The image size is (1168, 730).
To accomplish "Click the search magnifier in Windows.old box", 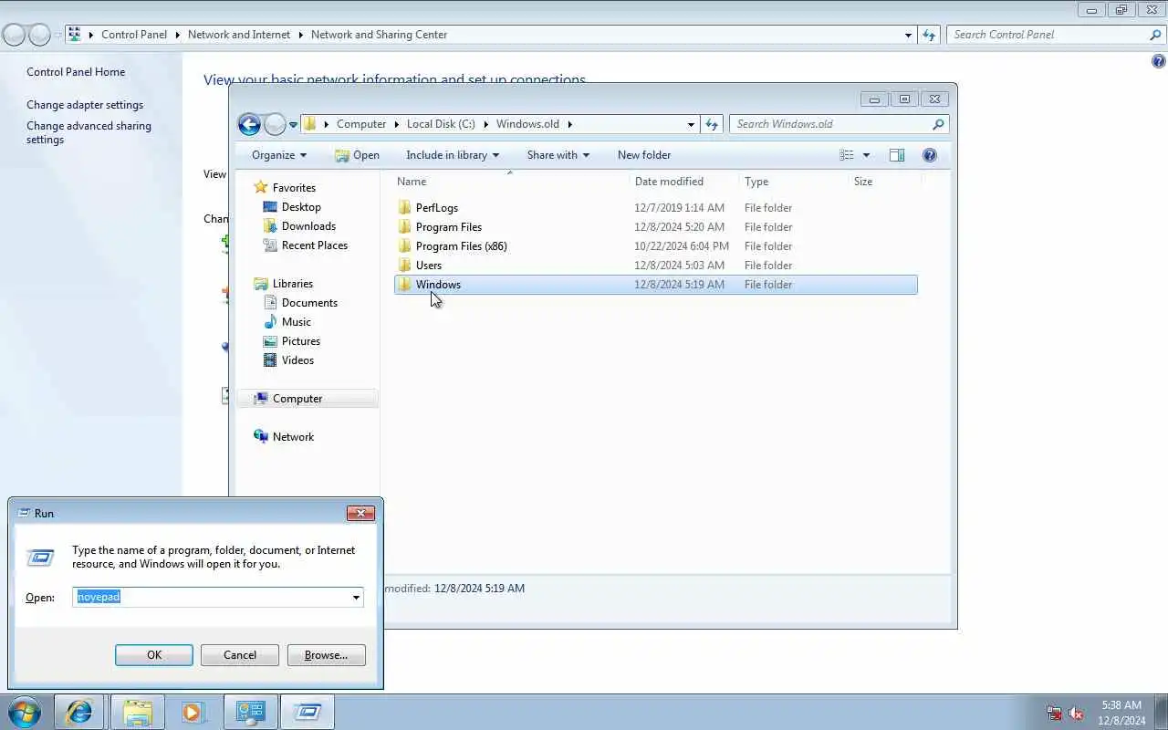I will coord(937,124).
